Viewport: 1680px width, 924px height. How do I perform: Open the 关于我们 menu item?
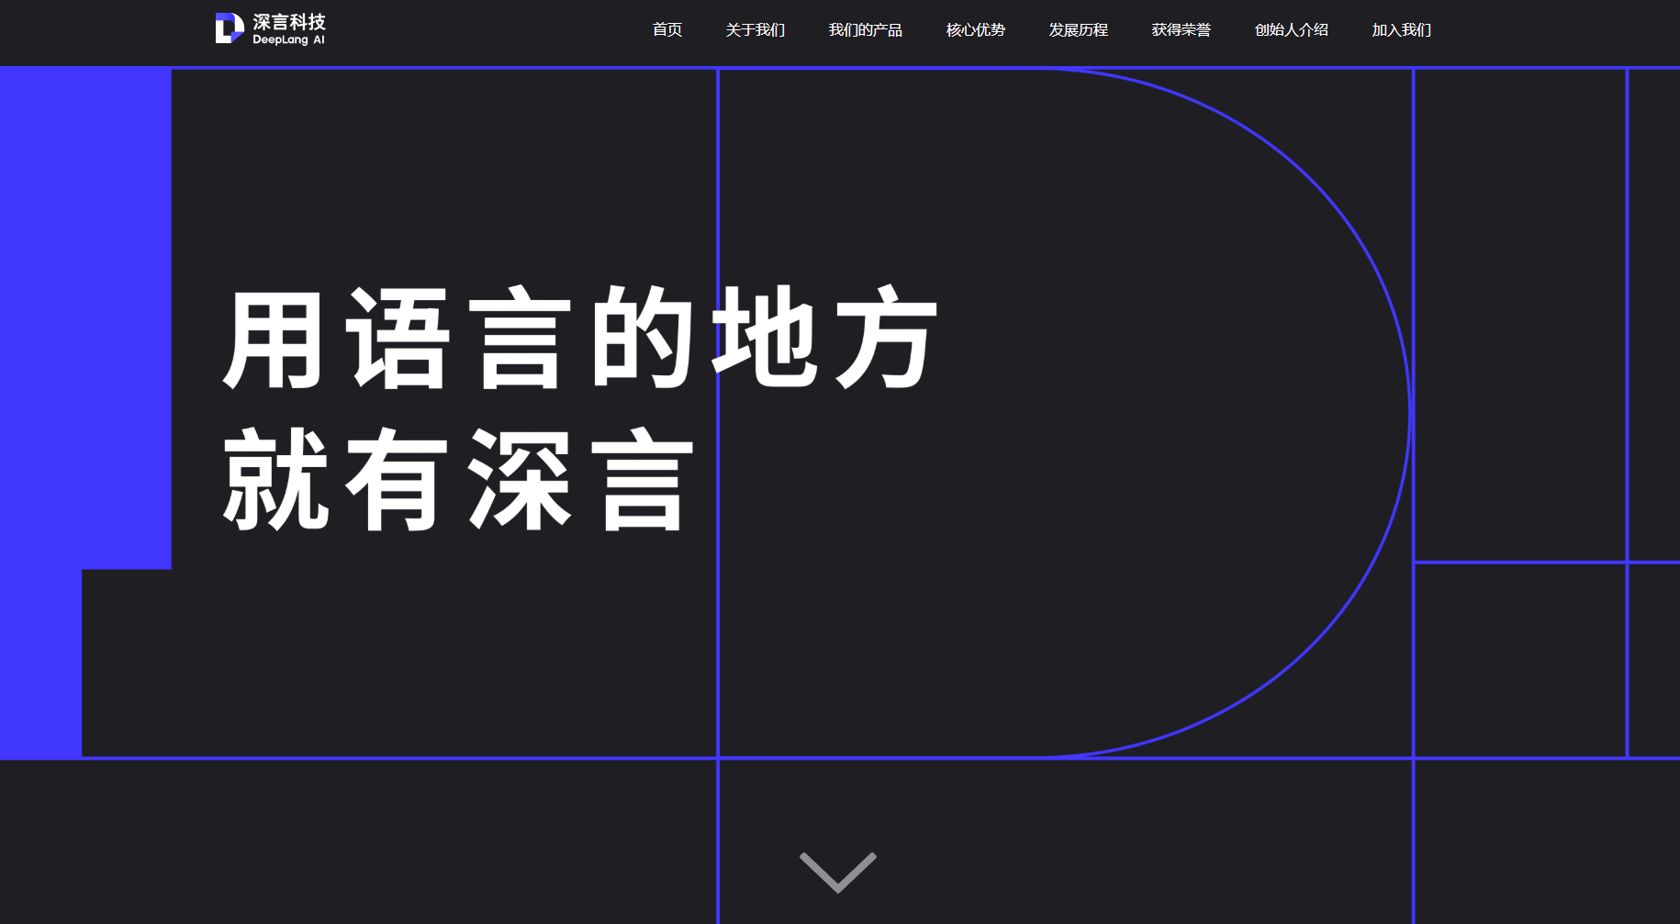[755, 29]
